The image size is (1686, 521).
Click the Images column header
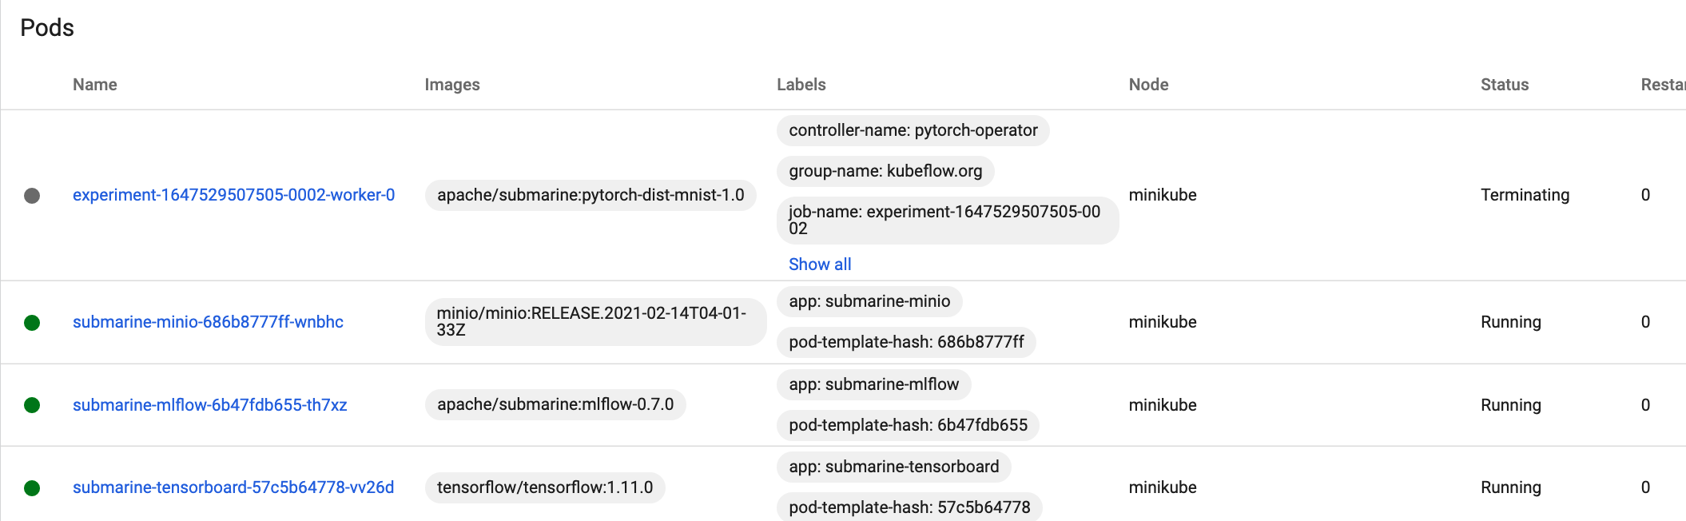(x=452, y=85)
